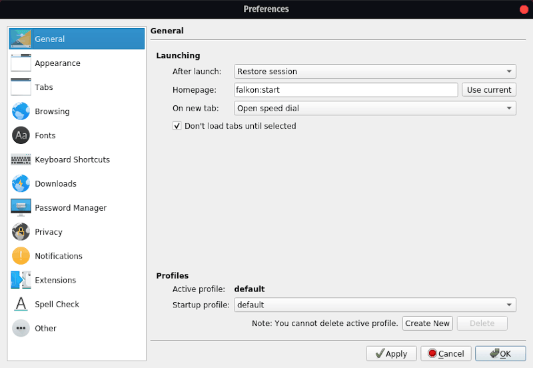Open the Extensions section icon
The width and height of the screenshot is (533, 368).
pos(21,280)
